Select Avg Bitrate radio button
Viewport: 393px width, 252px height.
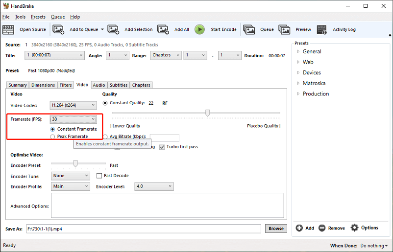tap(105, 137)
